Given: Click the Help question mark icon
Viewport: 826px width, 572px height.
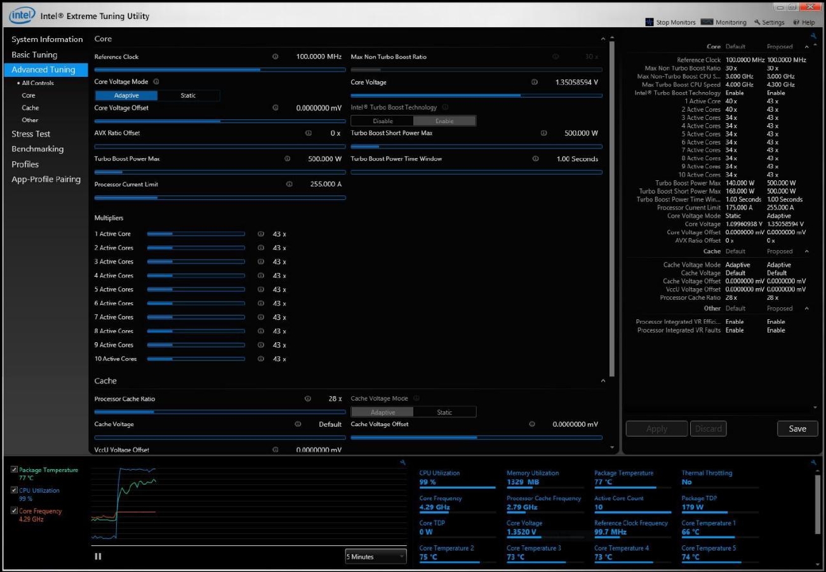Looking at the screenshot, I should click(796, 22).
